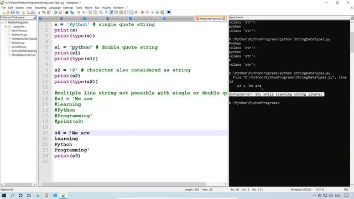Open the Settings menu
The image size is (354, 199).
coord(68,8)
